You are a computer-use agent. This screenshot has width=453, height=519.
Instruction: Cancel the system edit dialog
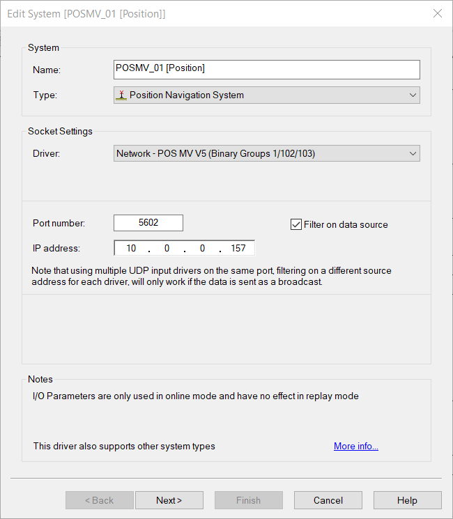[x=328, y=500]
